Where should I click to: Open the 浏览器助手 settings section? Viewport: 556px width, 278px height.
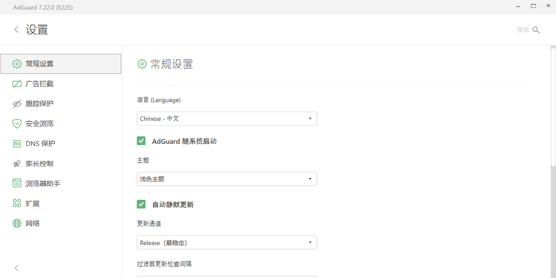(61, 183)
